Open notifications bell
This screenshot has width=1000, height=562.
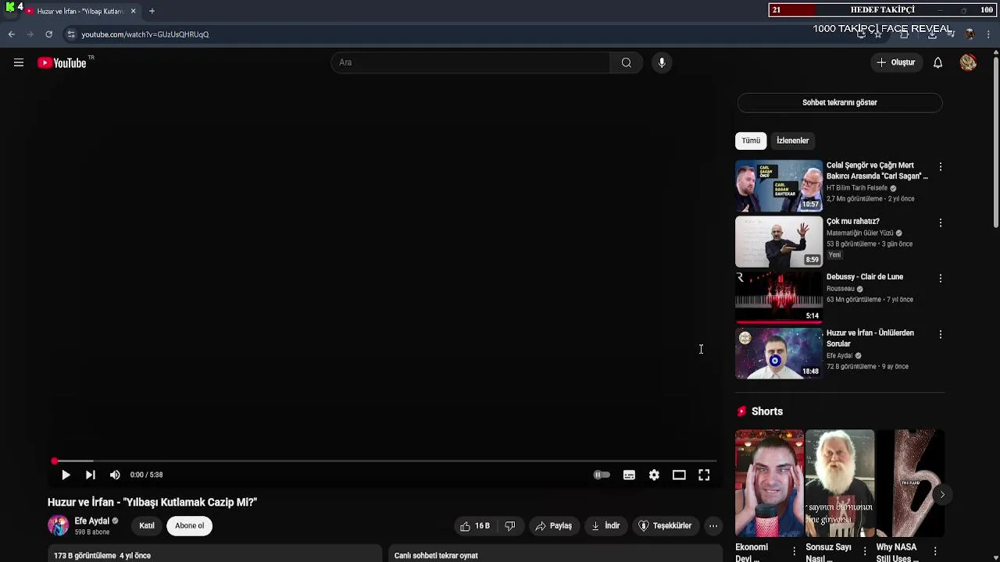[937, 62]
